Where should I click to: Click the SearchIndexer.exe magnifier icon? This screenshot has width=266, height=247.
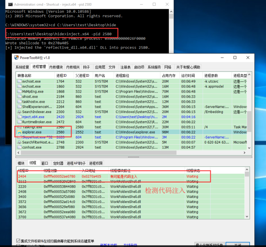click(19, 112)
